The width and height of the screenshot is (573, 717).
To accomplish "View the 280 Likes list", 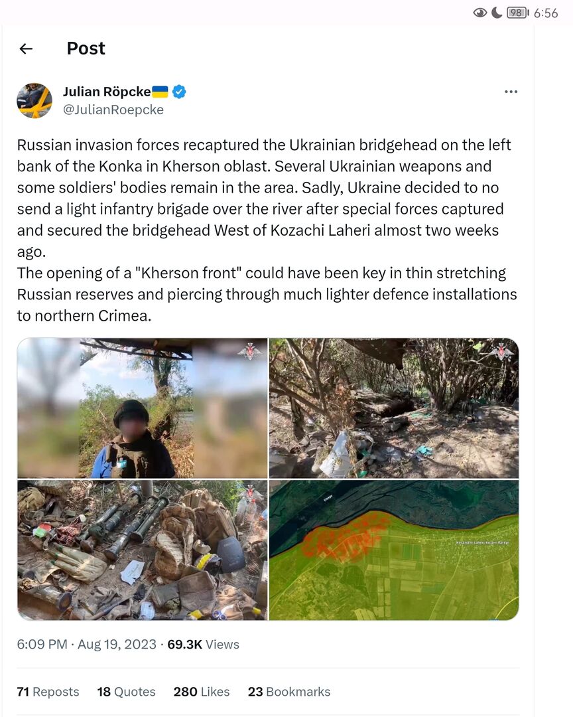I will click(x=202, y=692).
